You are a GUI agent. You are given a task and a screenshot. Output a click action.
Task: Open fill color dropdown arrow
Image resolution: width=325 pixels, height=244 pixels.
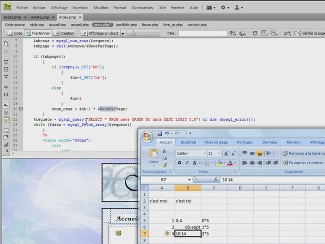[224, 163]
